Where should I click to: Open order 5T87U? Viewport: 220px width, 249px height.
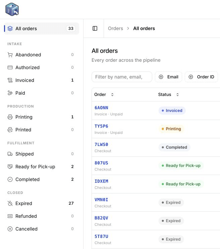[101, 236]
